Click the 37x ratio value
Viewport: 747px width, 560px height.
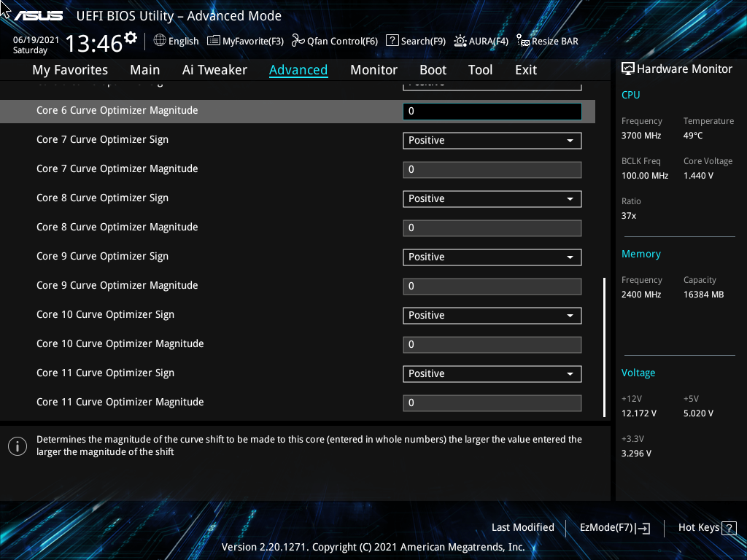(x=628, y=216)
